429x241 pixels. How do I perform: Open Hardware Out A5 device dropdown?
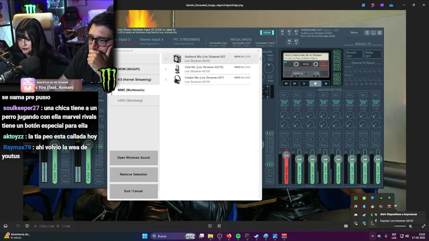(296, 42)
